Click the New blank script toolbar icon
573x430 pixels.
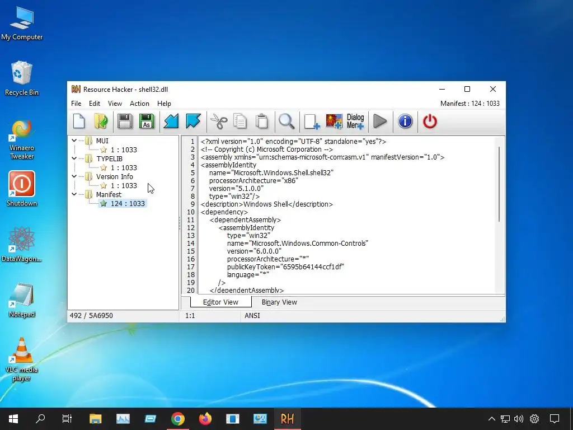[79, 121]
